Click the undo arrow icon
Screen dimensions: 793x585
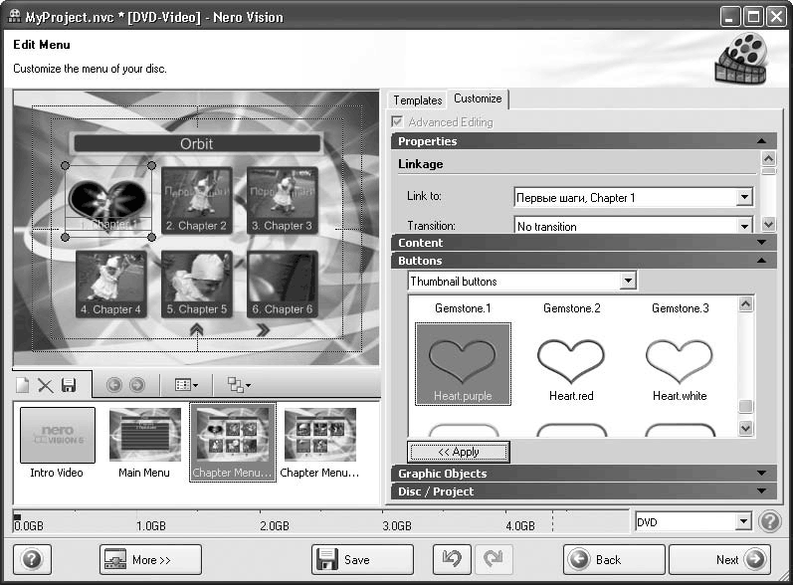tap(452, 559)
